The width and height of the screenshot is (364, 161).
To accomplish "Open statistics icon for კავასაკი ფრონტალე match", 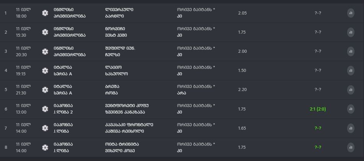I will (x=351, y=128).
